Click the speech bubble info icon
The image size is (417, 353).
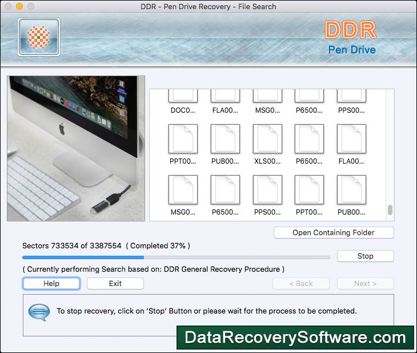coord(39,312)
